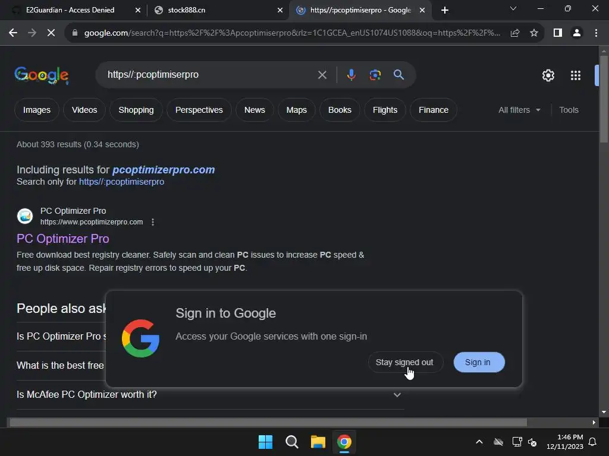Image resolution: width=609 pixels, height=456 pixels.
Task: Expand 'Is McAfee PC Optimizer worth it?'
Action: 210,395
